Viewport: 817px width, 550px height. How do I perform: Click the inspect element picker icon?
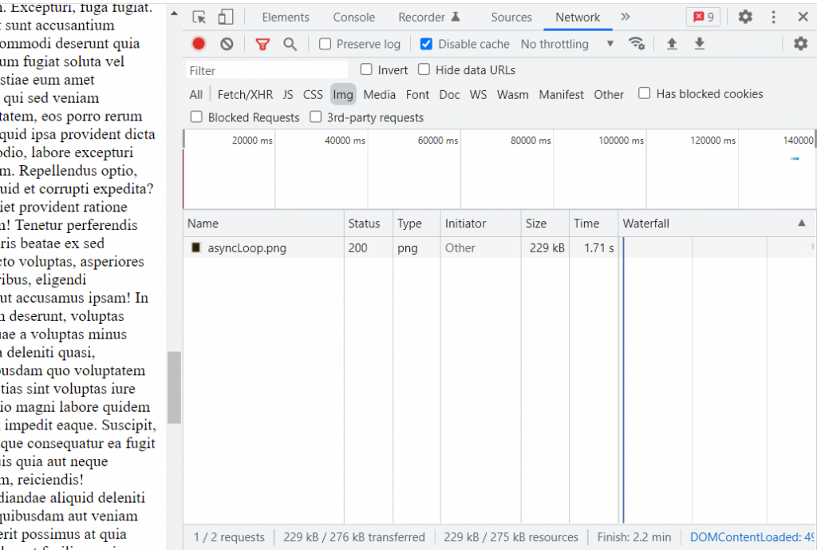199,17
